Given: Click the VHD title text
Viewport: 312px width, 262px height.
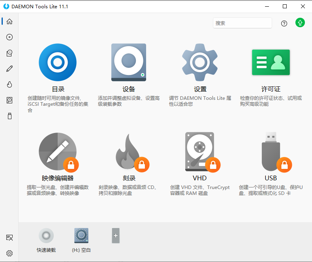Looking at the screenshot, I should (x=199, y=178).
